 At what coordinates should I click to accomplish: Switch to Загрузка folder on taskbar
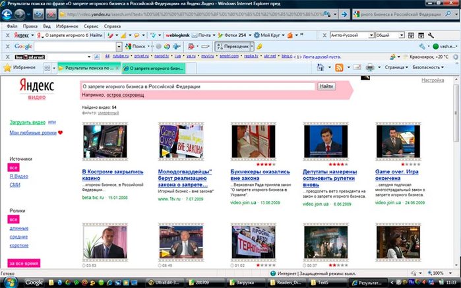tap(246, 283)
